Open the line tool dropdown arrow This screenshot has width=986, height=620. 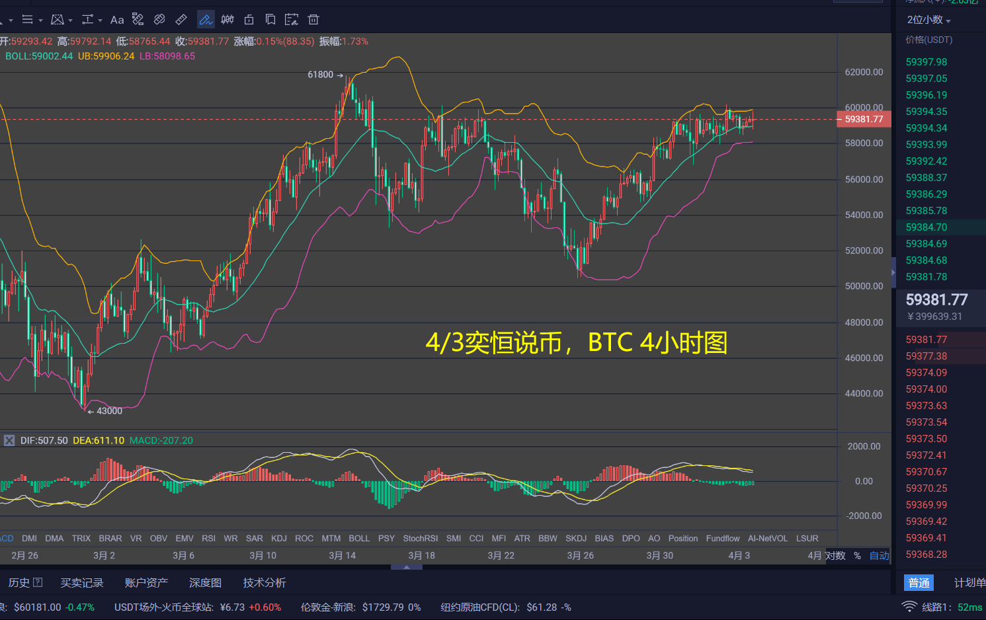tap(40, 19)
